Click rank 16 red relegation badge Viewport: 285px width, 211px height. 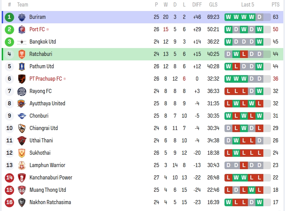pos(10,202)
